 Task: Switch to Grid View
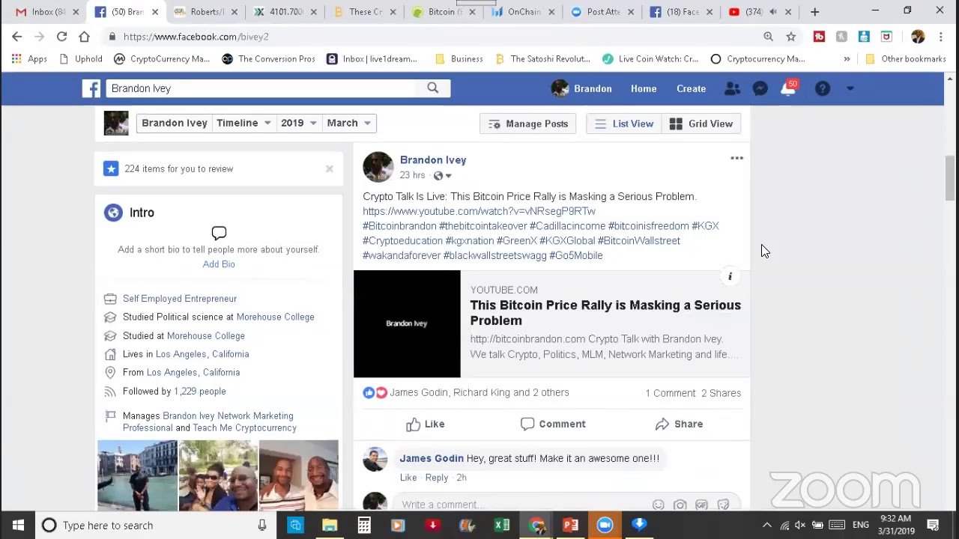tap(701, 124)
